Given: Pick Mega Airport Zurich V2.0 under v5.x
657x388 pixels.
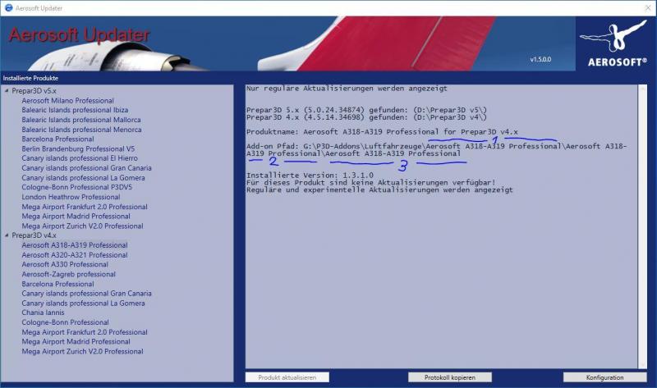Looking at the screenshot, I should (83, 226).
